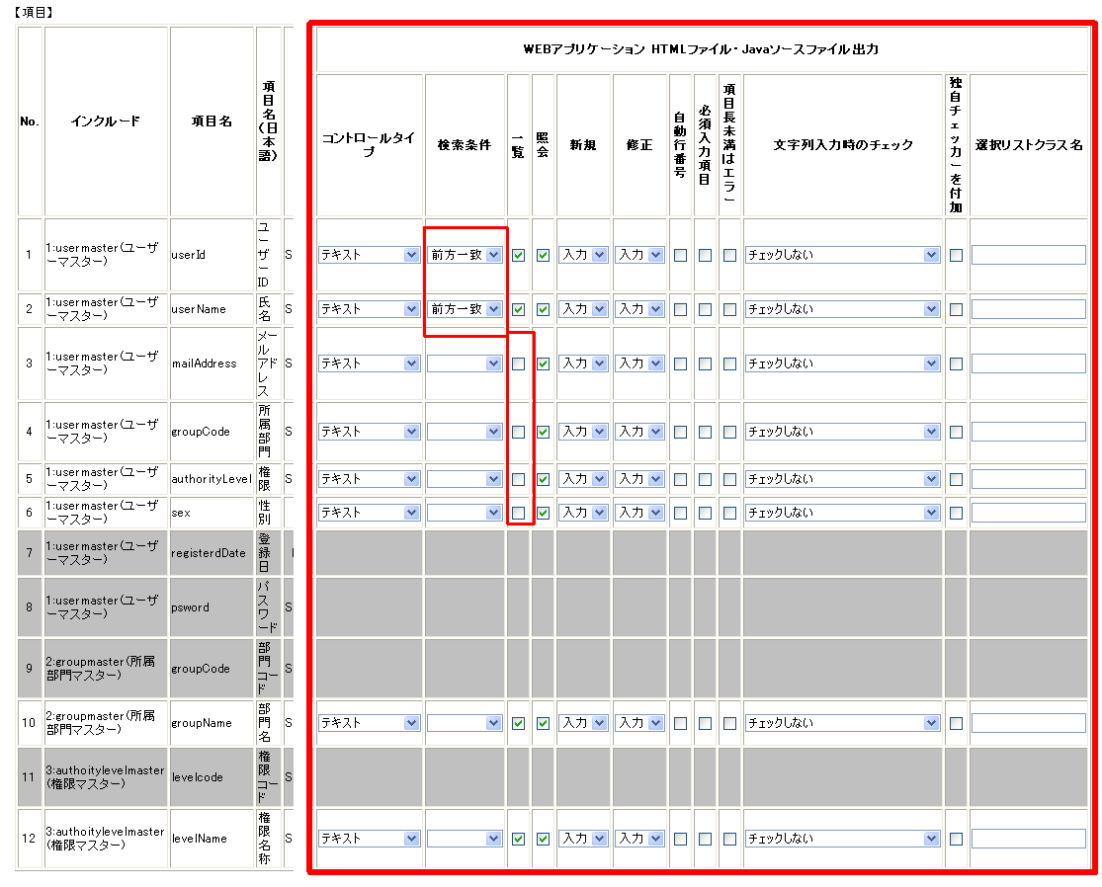Enable 一覧 checkbox for sex row

pyautogui.click(x=518, y=513)
